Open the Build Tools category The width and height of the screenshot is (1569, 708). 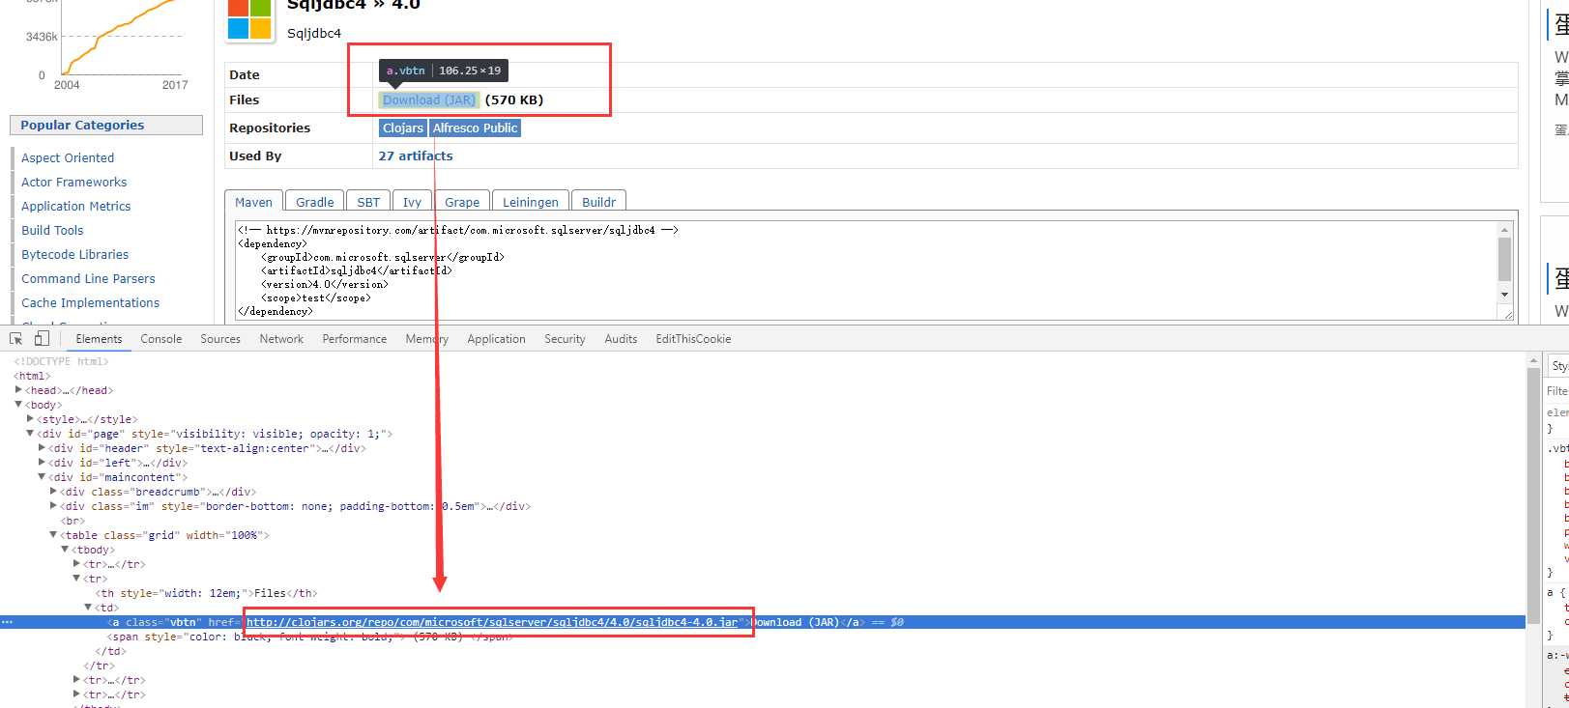52,230
